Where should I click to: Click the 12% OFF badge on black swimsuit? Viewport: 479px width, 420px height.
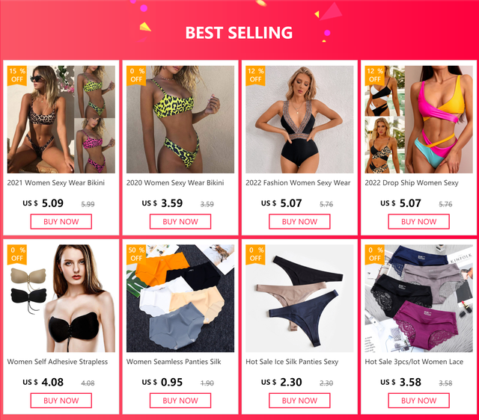255,75
